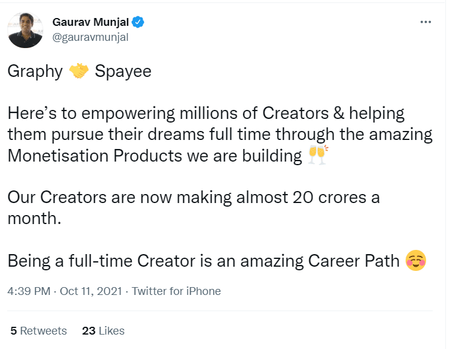Click the blushing smiley emoji
This screenshot has width=461, height=349.
416,261
